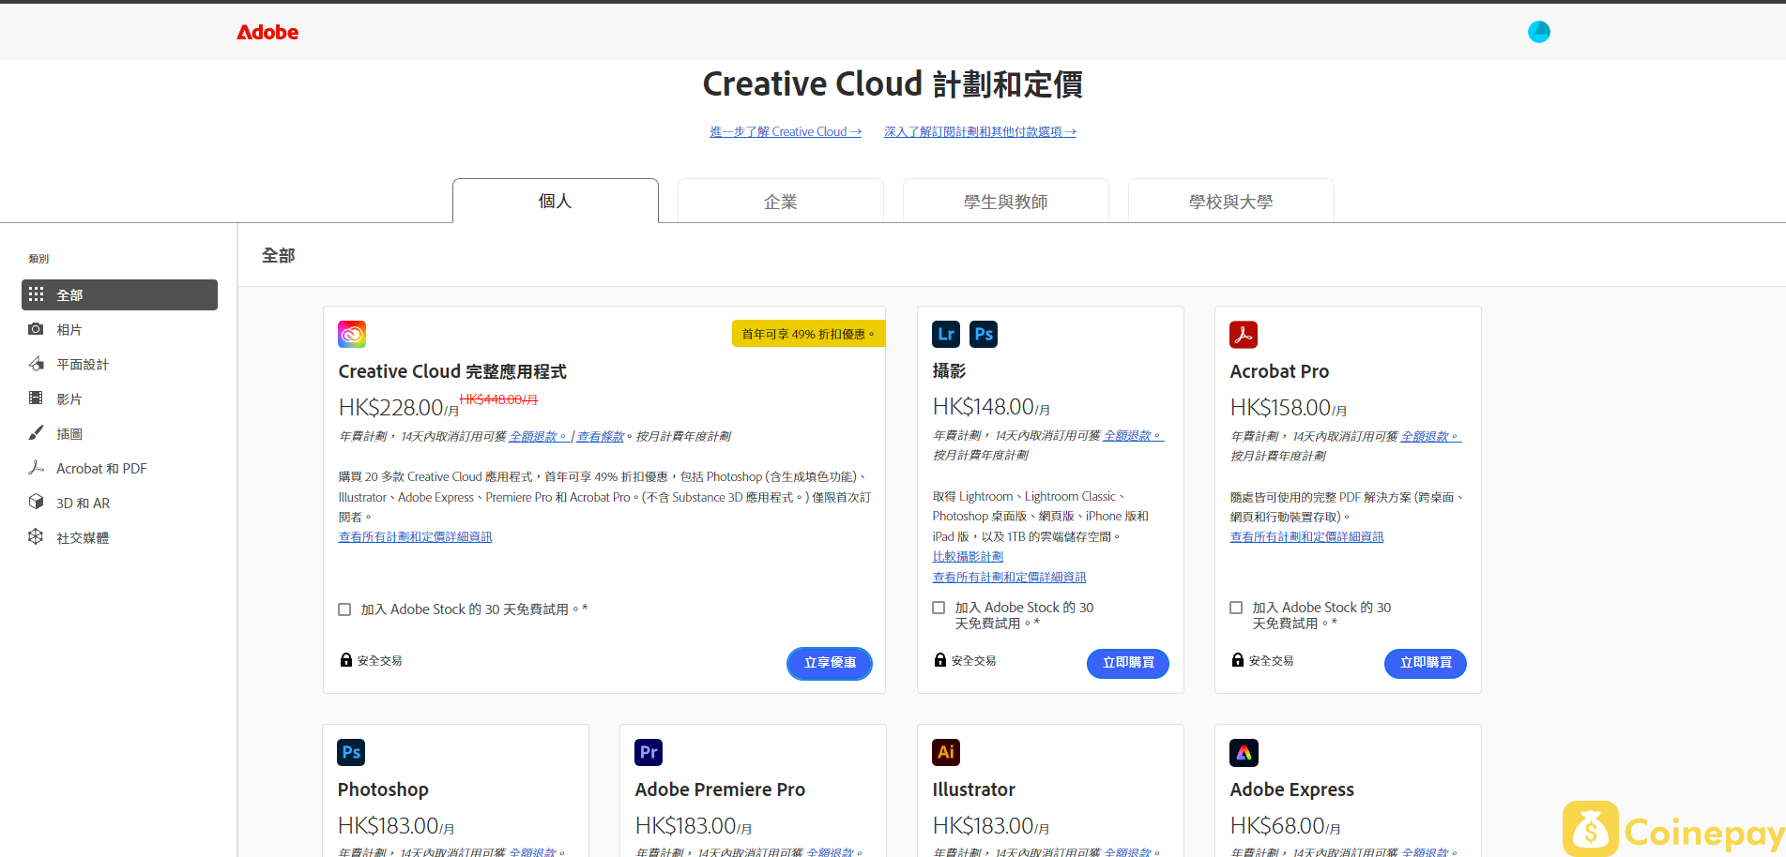Click the grid icon beside 全部 category
Screen dimensions: 1786x857
coord(36,294)
